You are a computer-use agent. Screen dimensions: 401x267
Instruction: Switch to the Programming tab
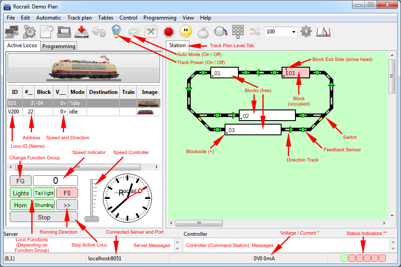click(x=58, y=46)
